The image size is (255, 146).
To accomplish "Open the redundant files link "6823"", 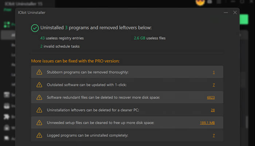I will 211,97.
